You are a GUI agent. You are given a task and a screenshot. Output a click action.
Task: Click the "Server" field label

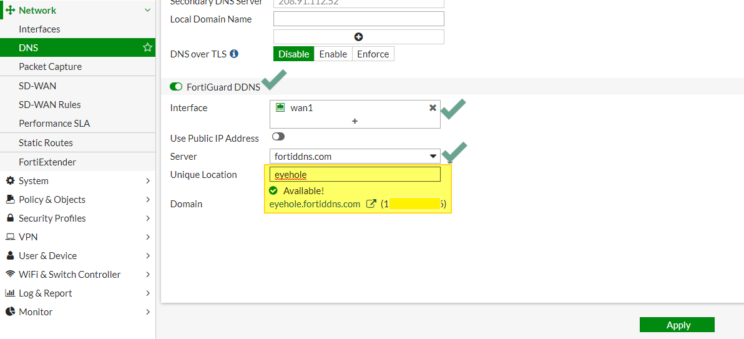(x=184, y=156)
